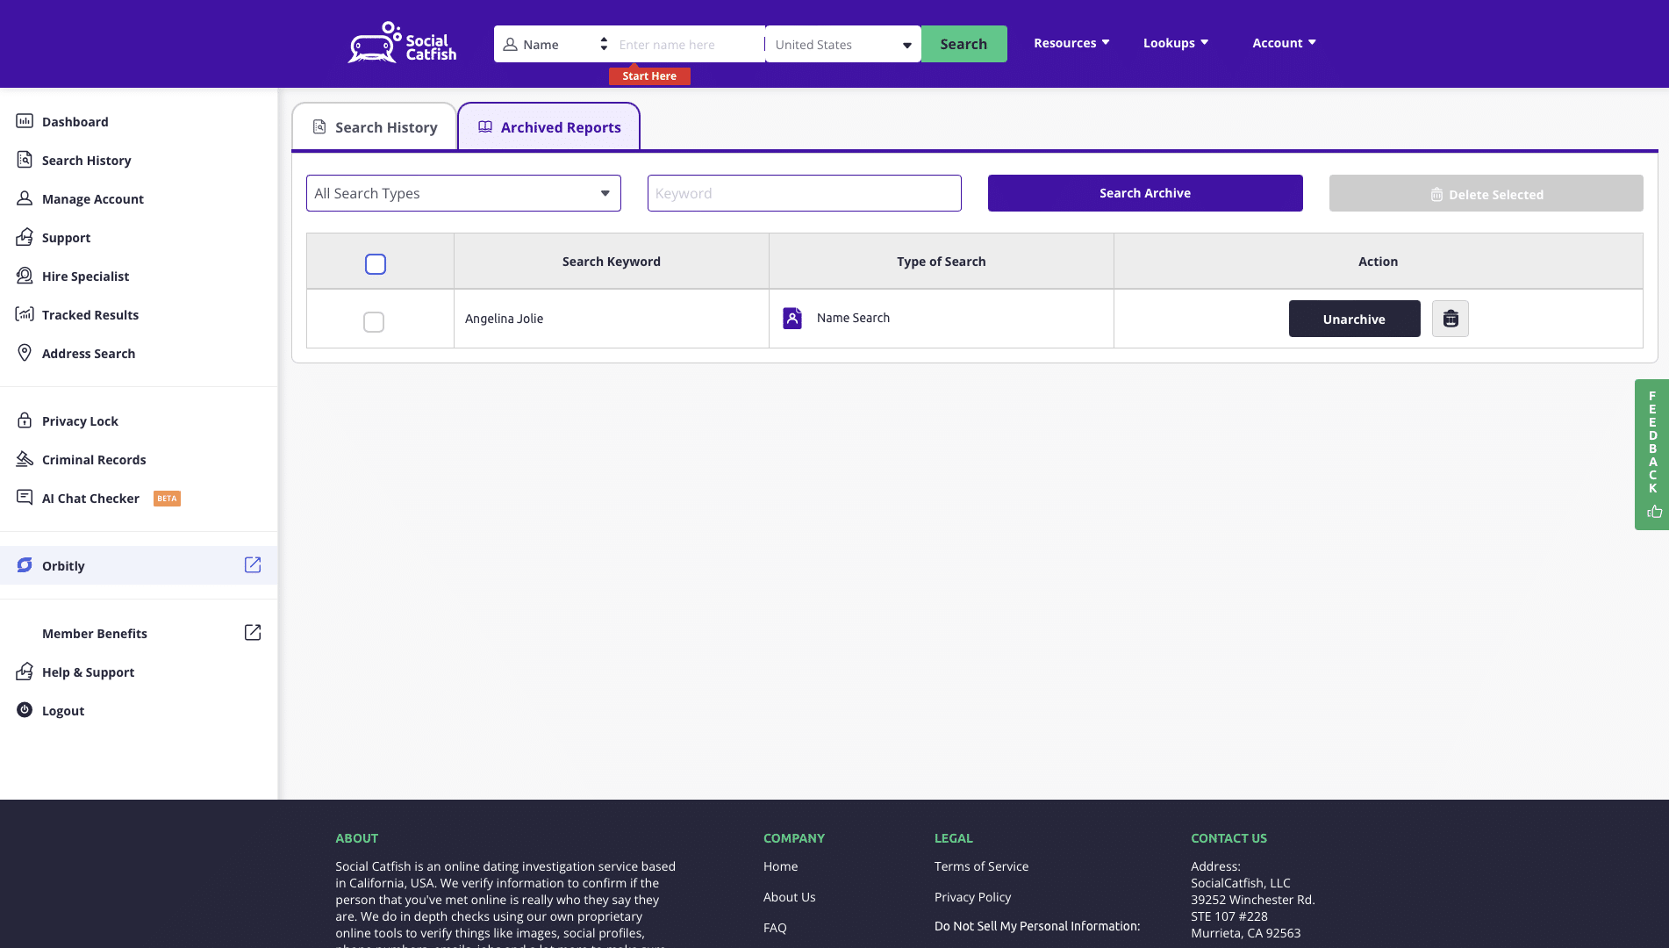Switch to the Search History tab
This screenshot has width=1669, height=948.
375,127
